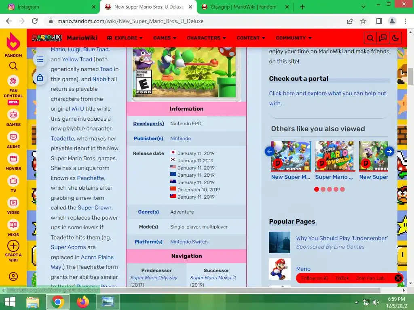Select the New Super Mario Bros. U Deluxe tab
The height and width of the screenshot is (310, 414).
(x=149, y=7)
